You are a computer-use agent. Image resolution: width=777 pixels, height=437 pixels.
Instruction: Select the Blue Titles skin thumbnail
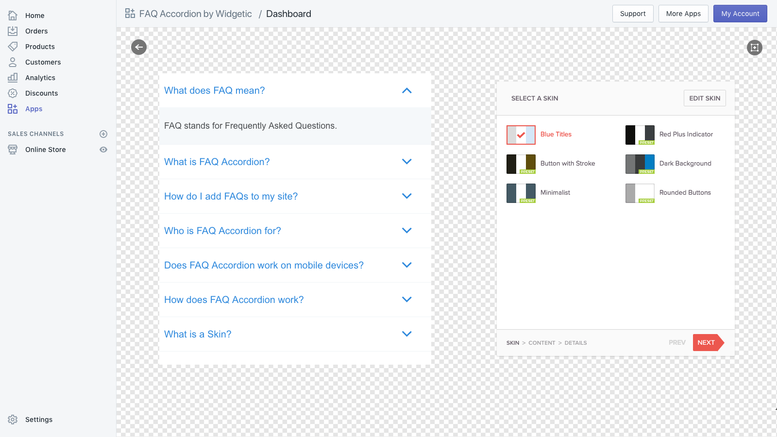tap(521, 135)
